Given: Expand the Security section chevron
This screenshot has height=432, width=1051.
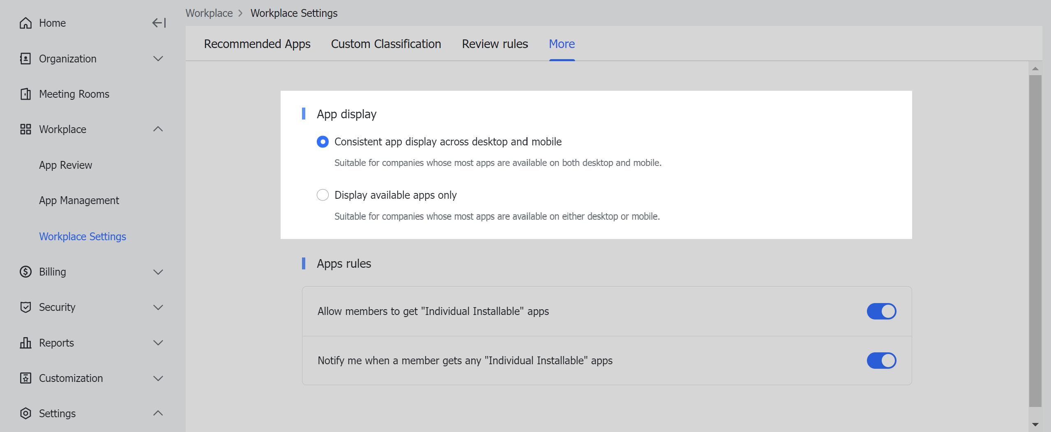Looking at the screenshot, I should [x=158, y=307].
